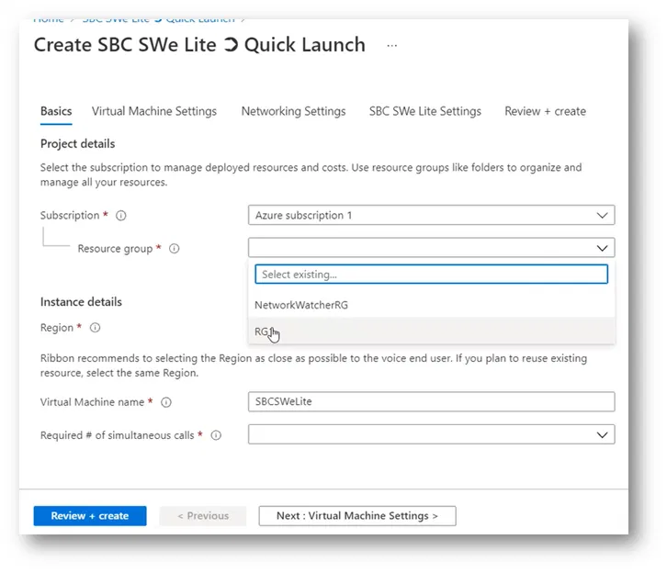Click info icon beside Virtual Machine name
This screenshot has width=667, height=573.
166,402
